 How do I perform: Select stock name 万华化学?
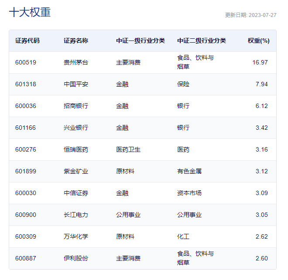click(76, 237)
